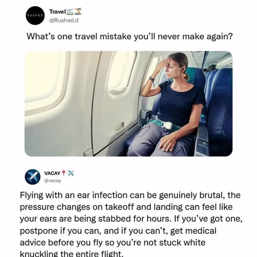This screenshot has height=257, width=257.
Task: Click the plane emoji after VACAY
Action: click(71, 173)
